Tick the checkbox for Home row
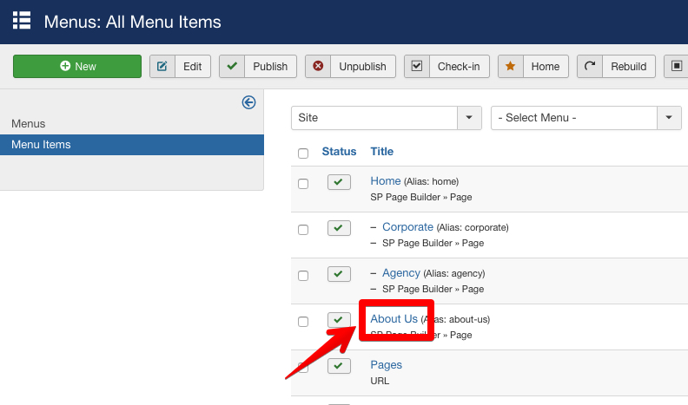The width and height of the screenshot is (688, 405). point(303,184)
